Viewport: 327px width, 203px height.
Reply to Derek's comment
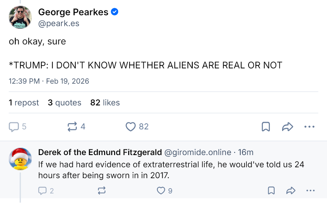pos(43,190)
